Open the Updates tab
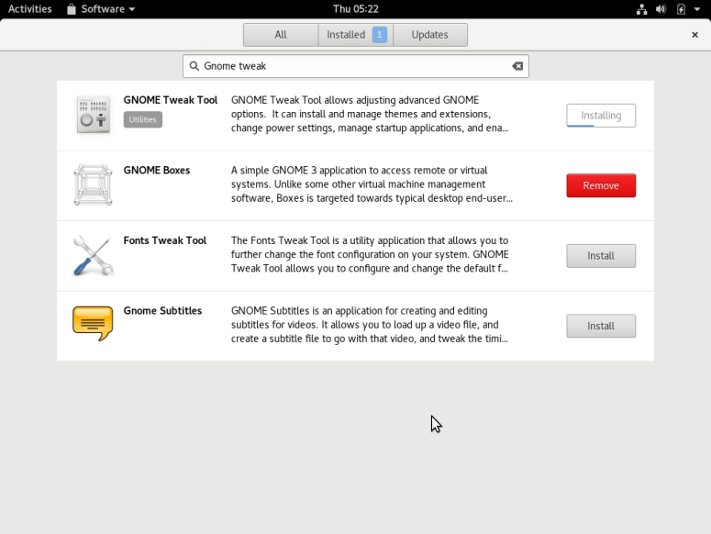This screenshot has width=711, height=534. click(x=429, y=35)
